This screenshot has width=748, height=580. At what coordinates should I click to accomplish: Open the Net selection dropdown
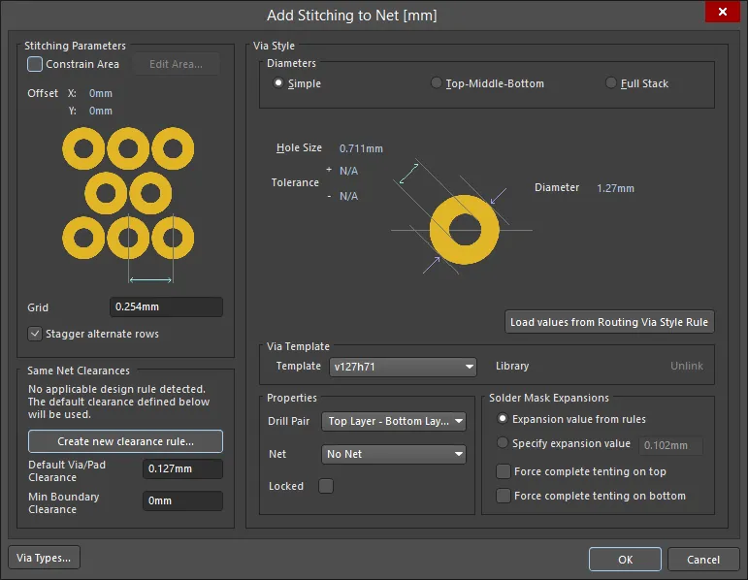(395, 454)
